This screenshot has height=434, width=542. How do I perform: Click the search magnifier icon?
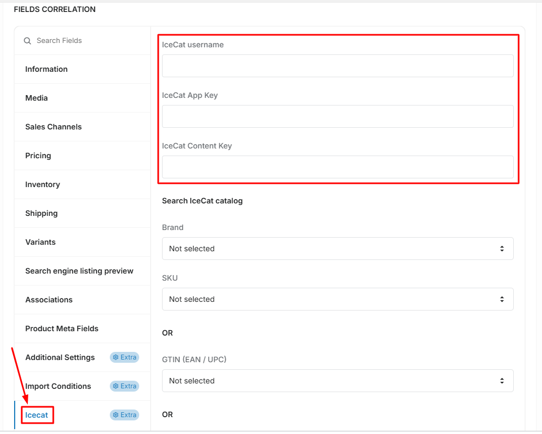27,41
